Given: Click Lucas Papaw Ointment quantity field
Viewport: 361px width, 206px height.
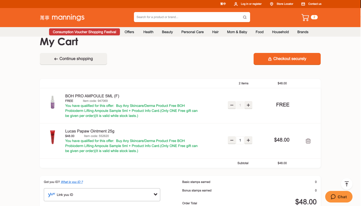Looking at the screenshot, I should [240, 140].
